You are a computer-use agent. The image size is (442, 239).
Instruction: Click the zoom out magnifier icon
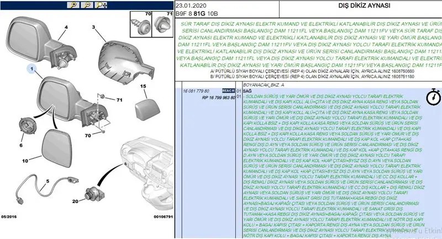[86, 4]
